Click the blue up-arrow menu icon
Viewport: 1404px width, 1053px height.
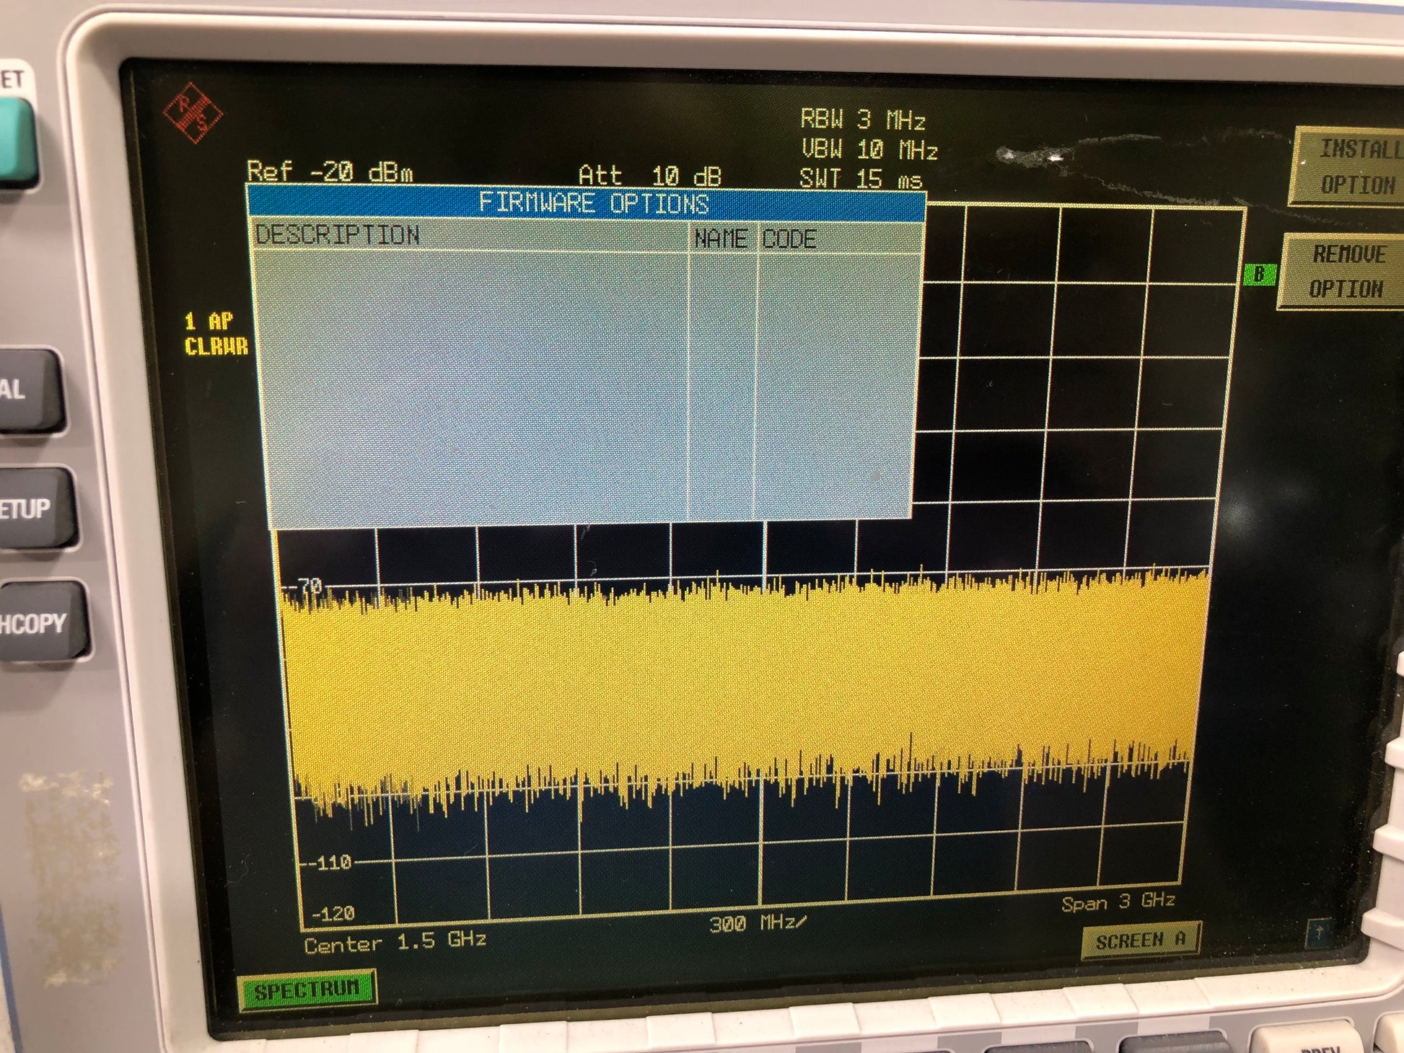1318,933
